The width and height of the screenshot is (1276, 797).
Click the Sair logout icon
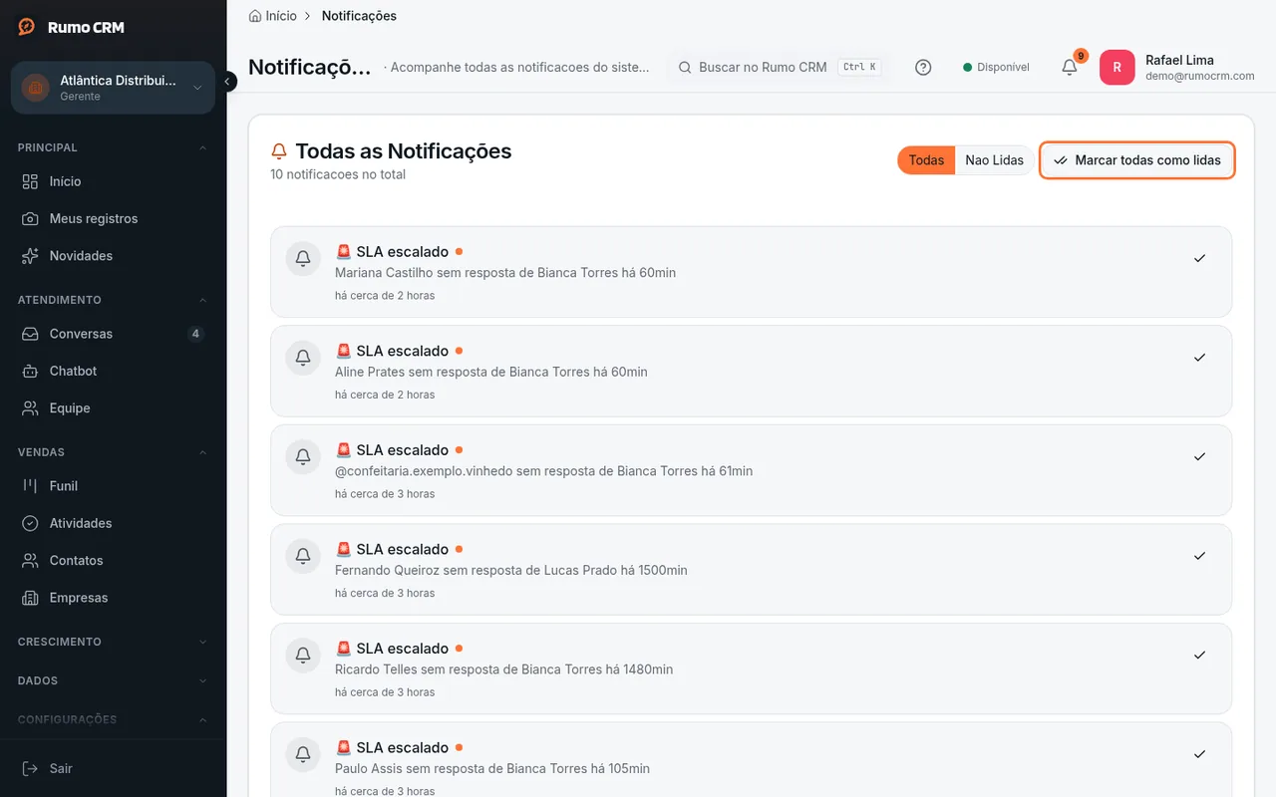(30, 768)
